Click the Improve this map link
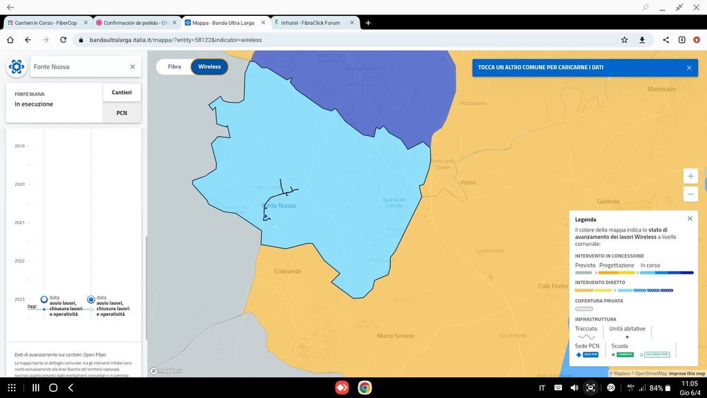Screen dimensions: 707x398 click(x=687, y=373)
